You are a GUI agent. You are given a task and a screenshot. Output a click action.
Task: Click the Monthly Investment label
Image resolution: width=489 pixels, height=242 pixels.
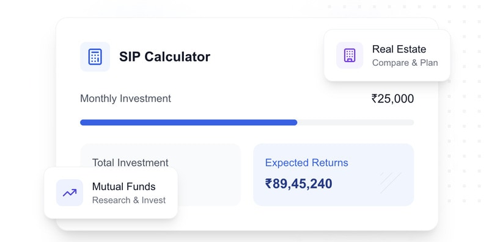(x=125, y=99)
